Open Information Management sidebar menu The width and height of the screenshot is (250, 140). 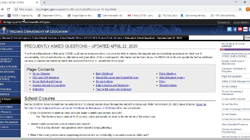click(10, 122)
